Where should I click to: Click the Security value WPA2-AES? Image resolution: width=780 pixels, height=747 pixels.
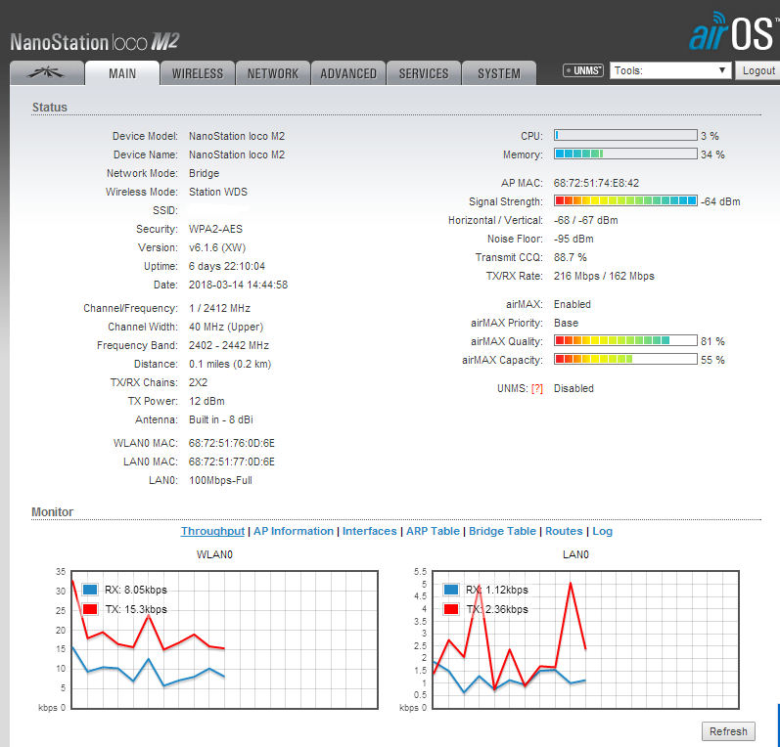click(x=215, y=229)
